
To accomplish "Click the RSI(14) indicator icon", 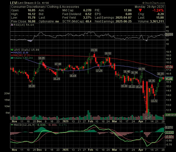I will click(12, 25).
